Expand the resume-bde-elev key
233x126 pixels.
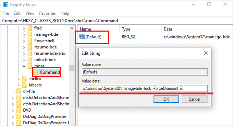click(24, 54)
